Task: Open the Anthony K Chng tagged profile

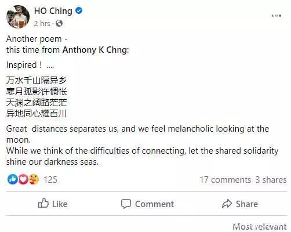Action: [95, 50]
